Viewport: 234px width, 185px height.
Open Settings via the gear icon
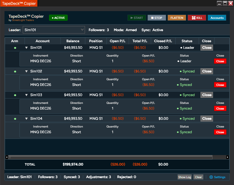point(211,177)
